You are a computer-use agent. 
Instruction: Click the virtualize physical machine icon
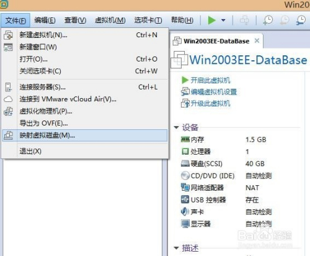coord(8,111)
